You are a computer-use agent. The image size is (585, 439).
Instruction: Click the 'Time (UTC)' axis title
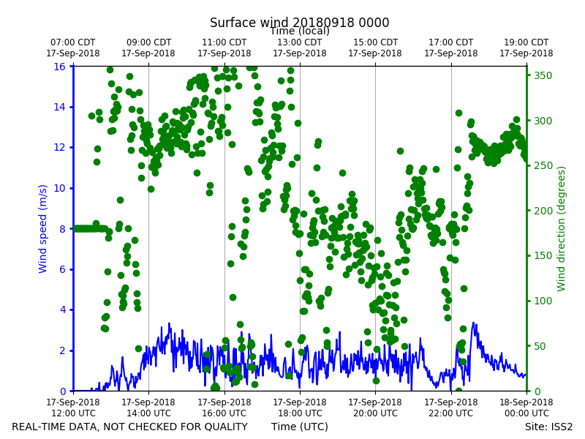click(300, 427)
